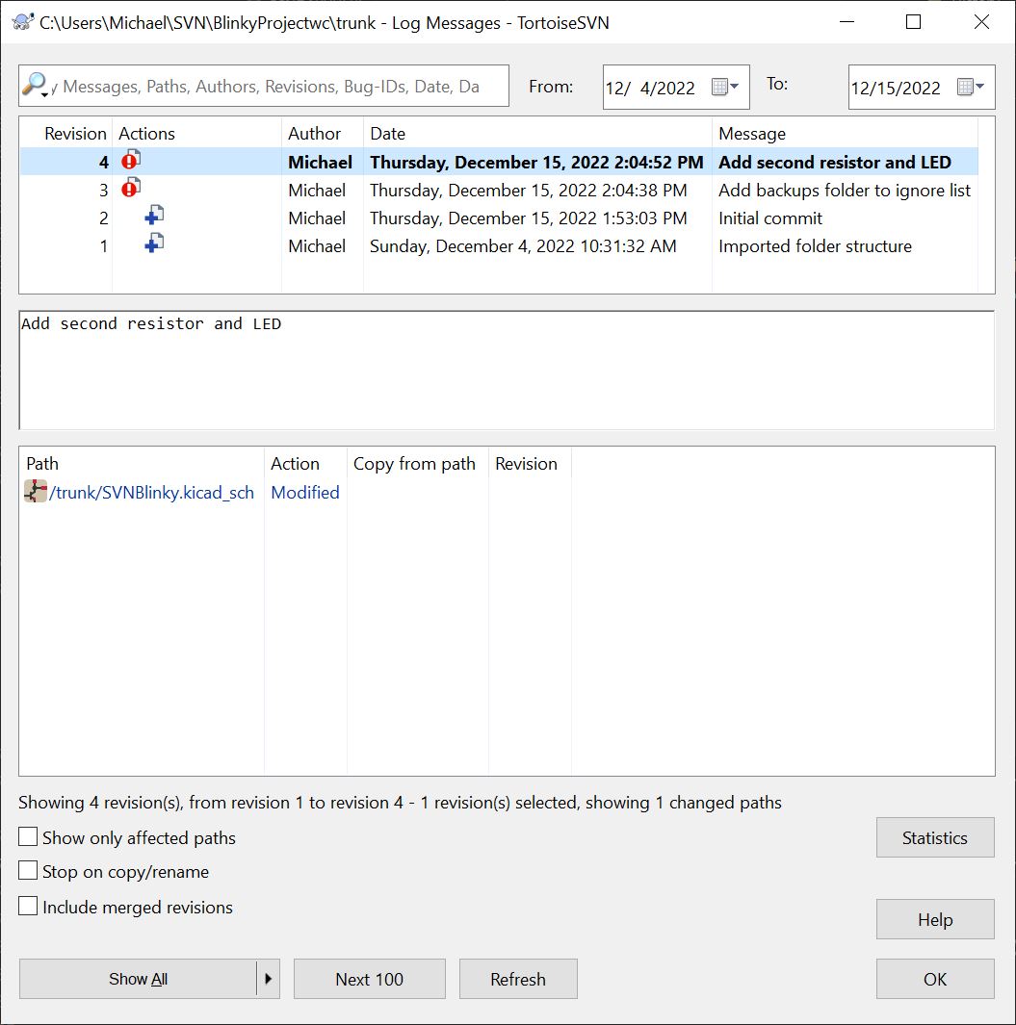Viewport: 1016px width, 1025px height.
Task: Click date Thursday, December 15, 2022 1:53:03 PM
Action: (x=529, y=218)
